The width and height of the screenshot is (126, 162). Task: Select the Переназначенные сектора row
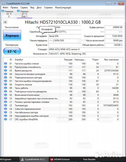coord(61,77)
